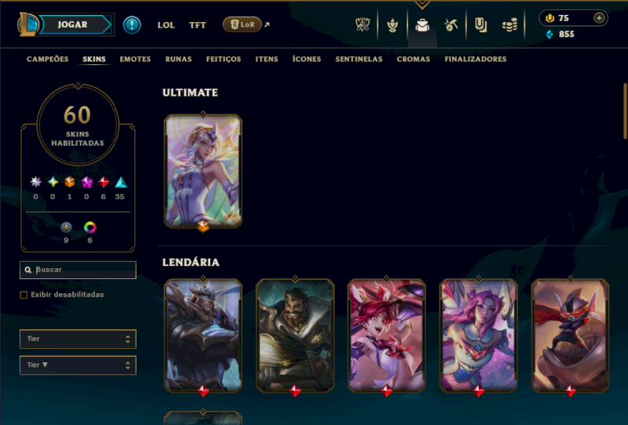Click the Buscar search field
Screen dimensions: 628x425
78,270
